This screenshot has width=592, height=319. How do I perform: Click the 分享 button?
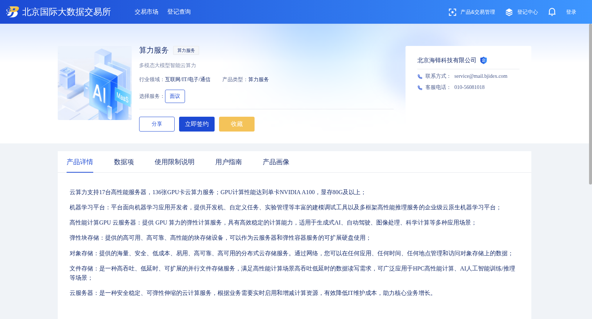click(x=157, y=124)
